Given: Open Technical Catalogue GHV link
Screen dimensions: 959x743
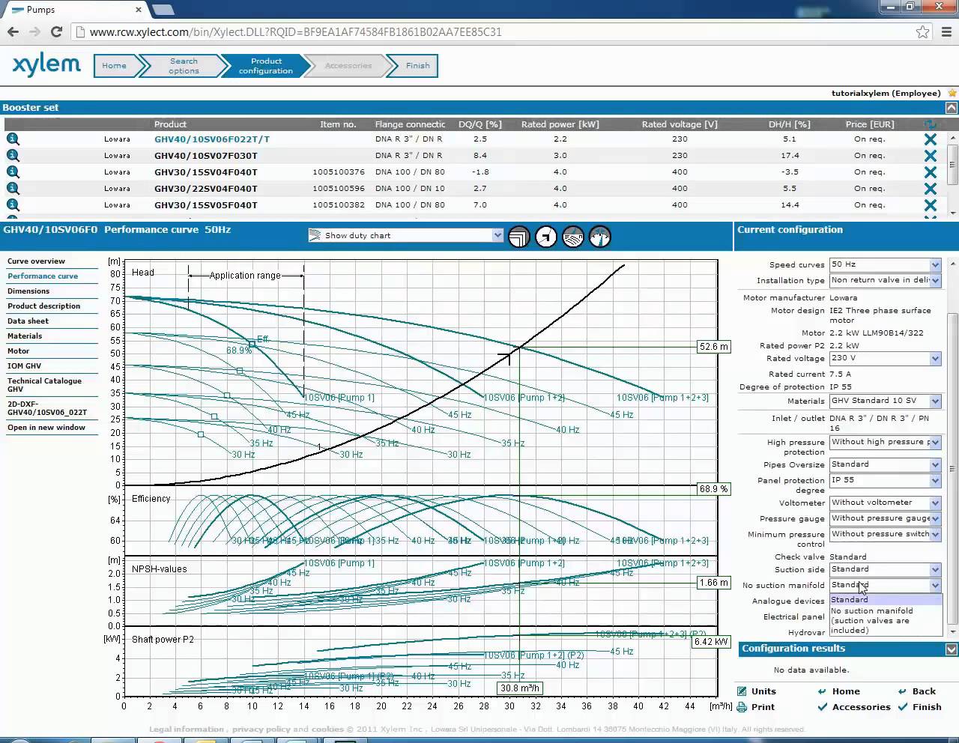Looking at the screenshot, I should 44,385.
